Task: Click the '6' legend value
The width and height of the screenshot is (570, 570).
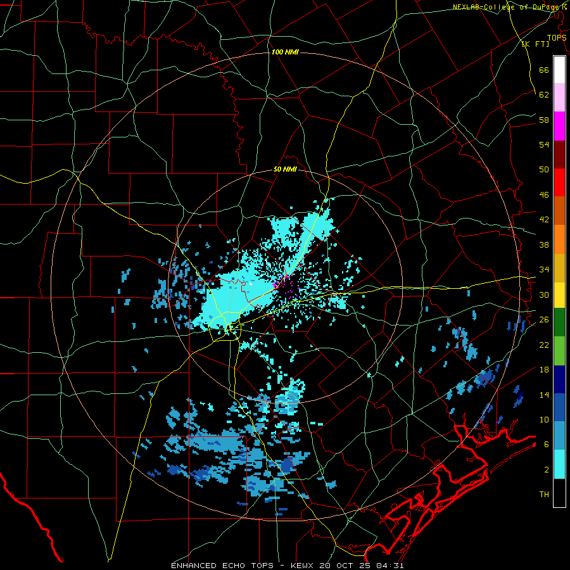Action: point(547,445)
